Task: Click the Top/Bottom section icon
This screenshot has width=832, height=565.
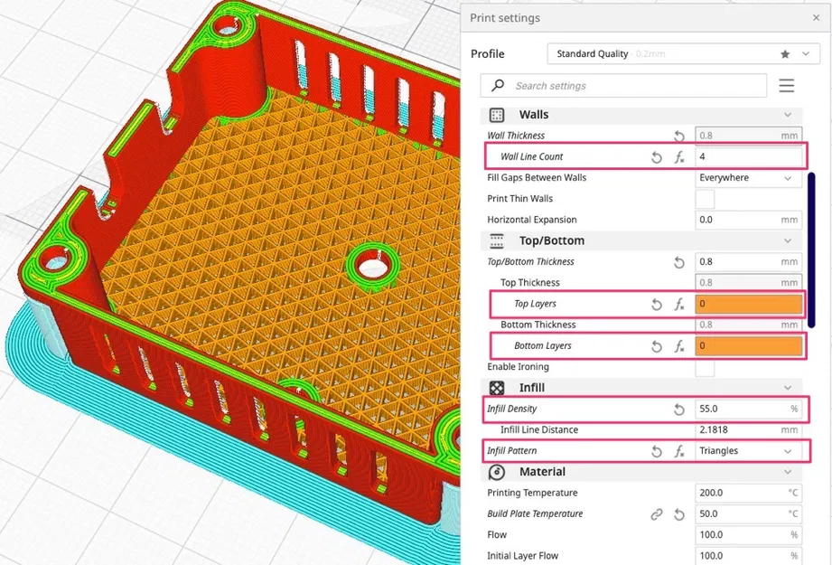Action: pyautogui.click(x=497, y=241)
